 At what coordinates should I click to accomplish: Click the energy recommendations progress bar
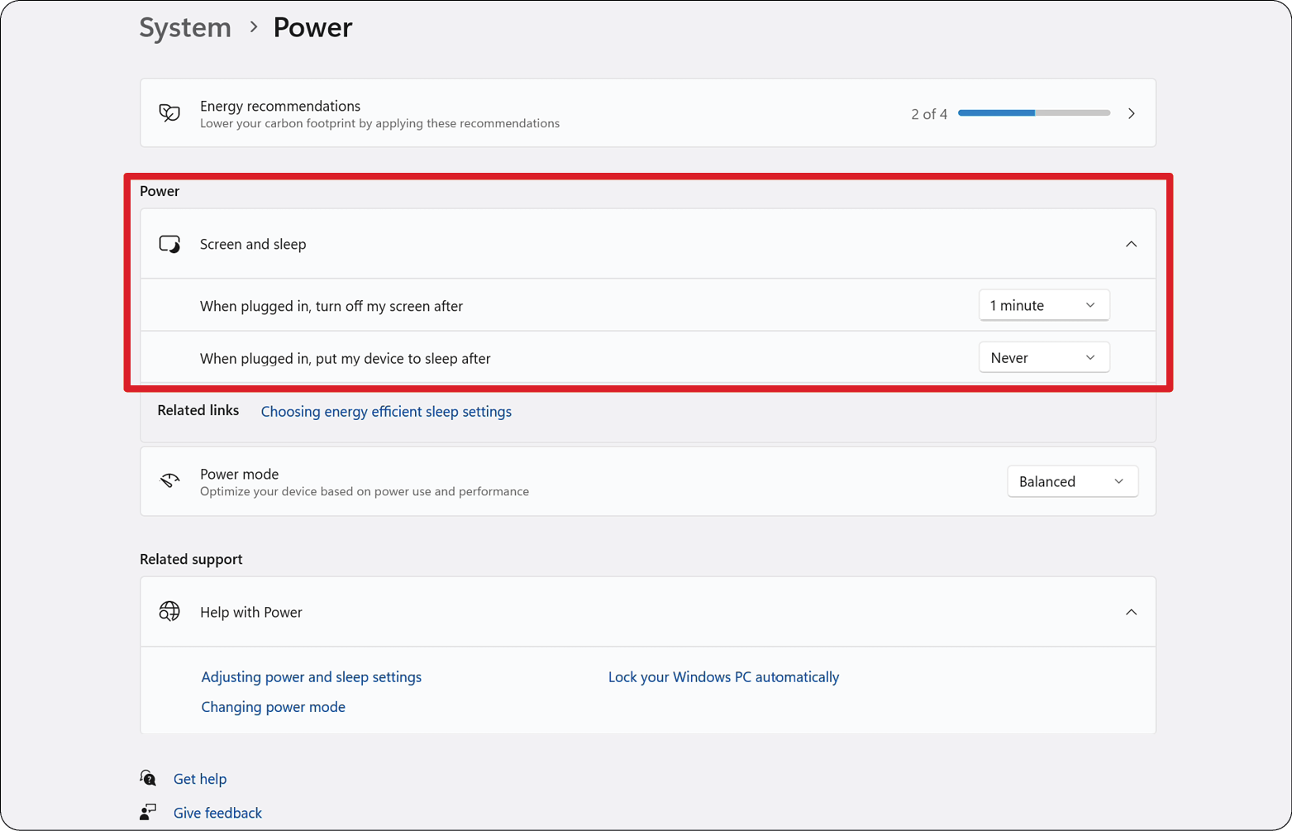point(1034,113)
